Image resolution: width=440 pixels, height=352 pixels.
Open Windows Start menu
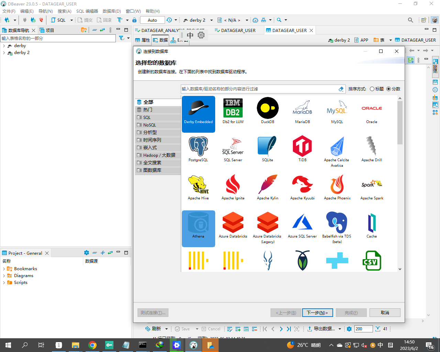point(8,345)
